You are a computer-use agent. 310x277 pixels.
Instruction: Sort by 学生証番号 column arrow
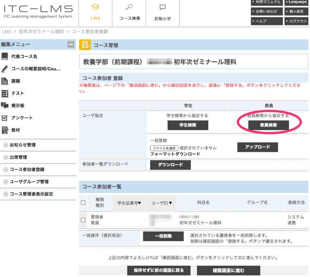140,203
